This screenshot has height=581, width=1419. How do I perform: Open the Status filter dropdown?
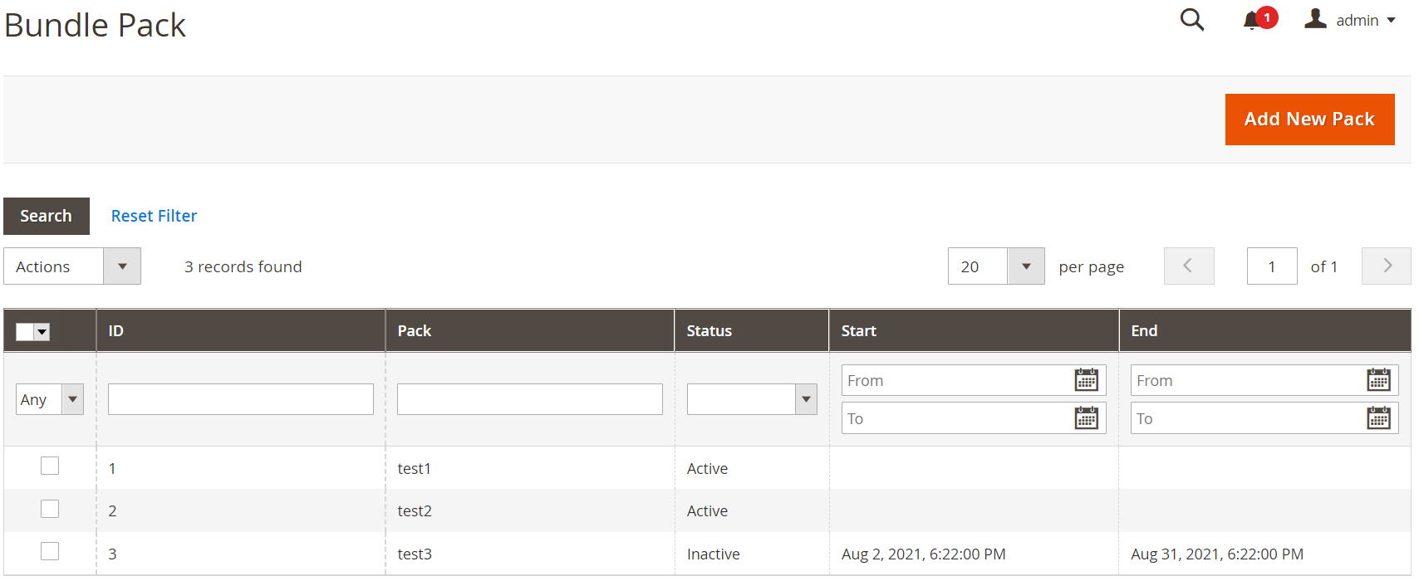(751, 399)
